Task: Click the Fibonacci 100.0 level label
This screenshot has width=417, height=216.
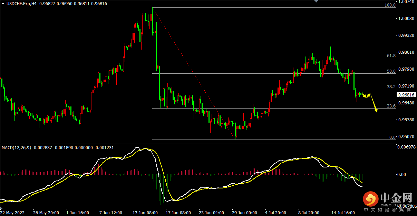Action: pyautogui.click(x=390, y=5)
